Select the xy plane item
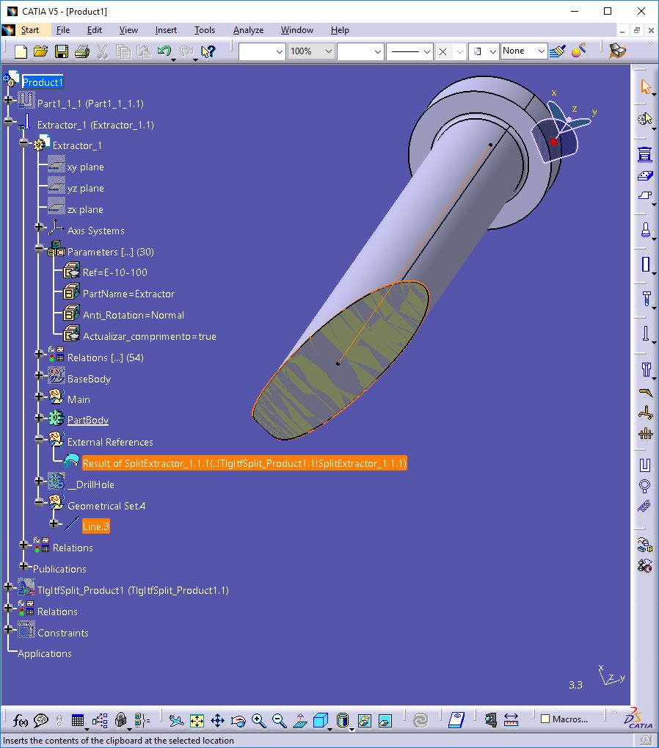Image resolution: width=659 pixels, height=748 pixels. coord(86,167)
